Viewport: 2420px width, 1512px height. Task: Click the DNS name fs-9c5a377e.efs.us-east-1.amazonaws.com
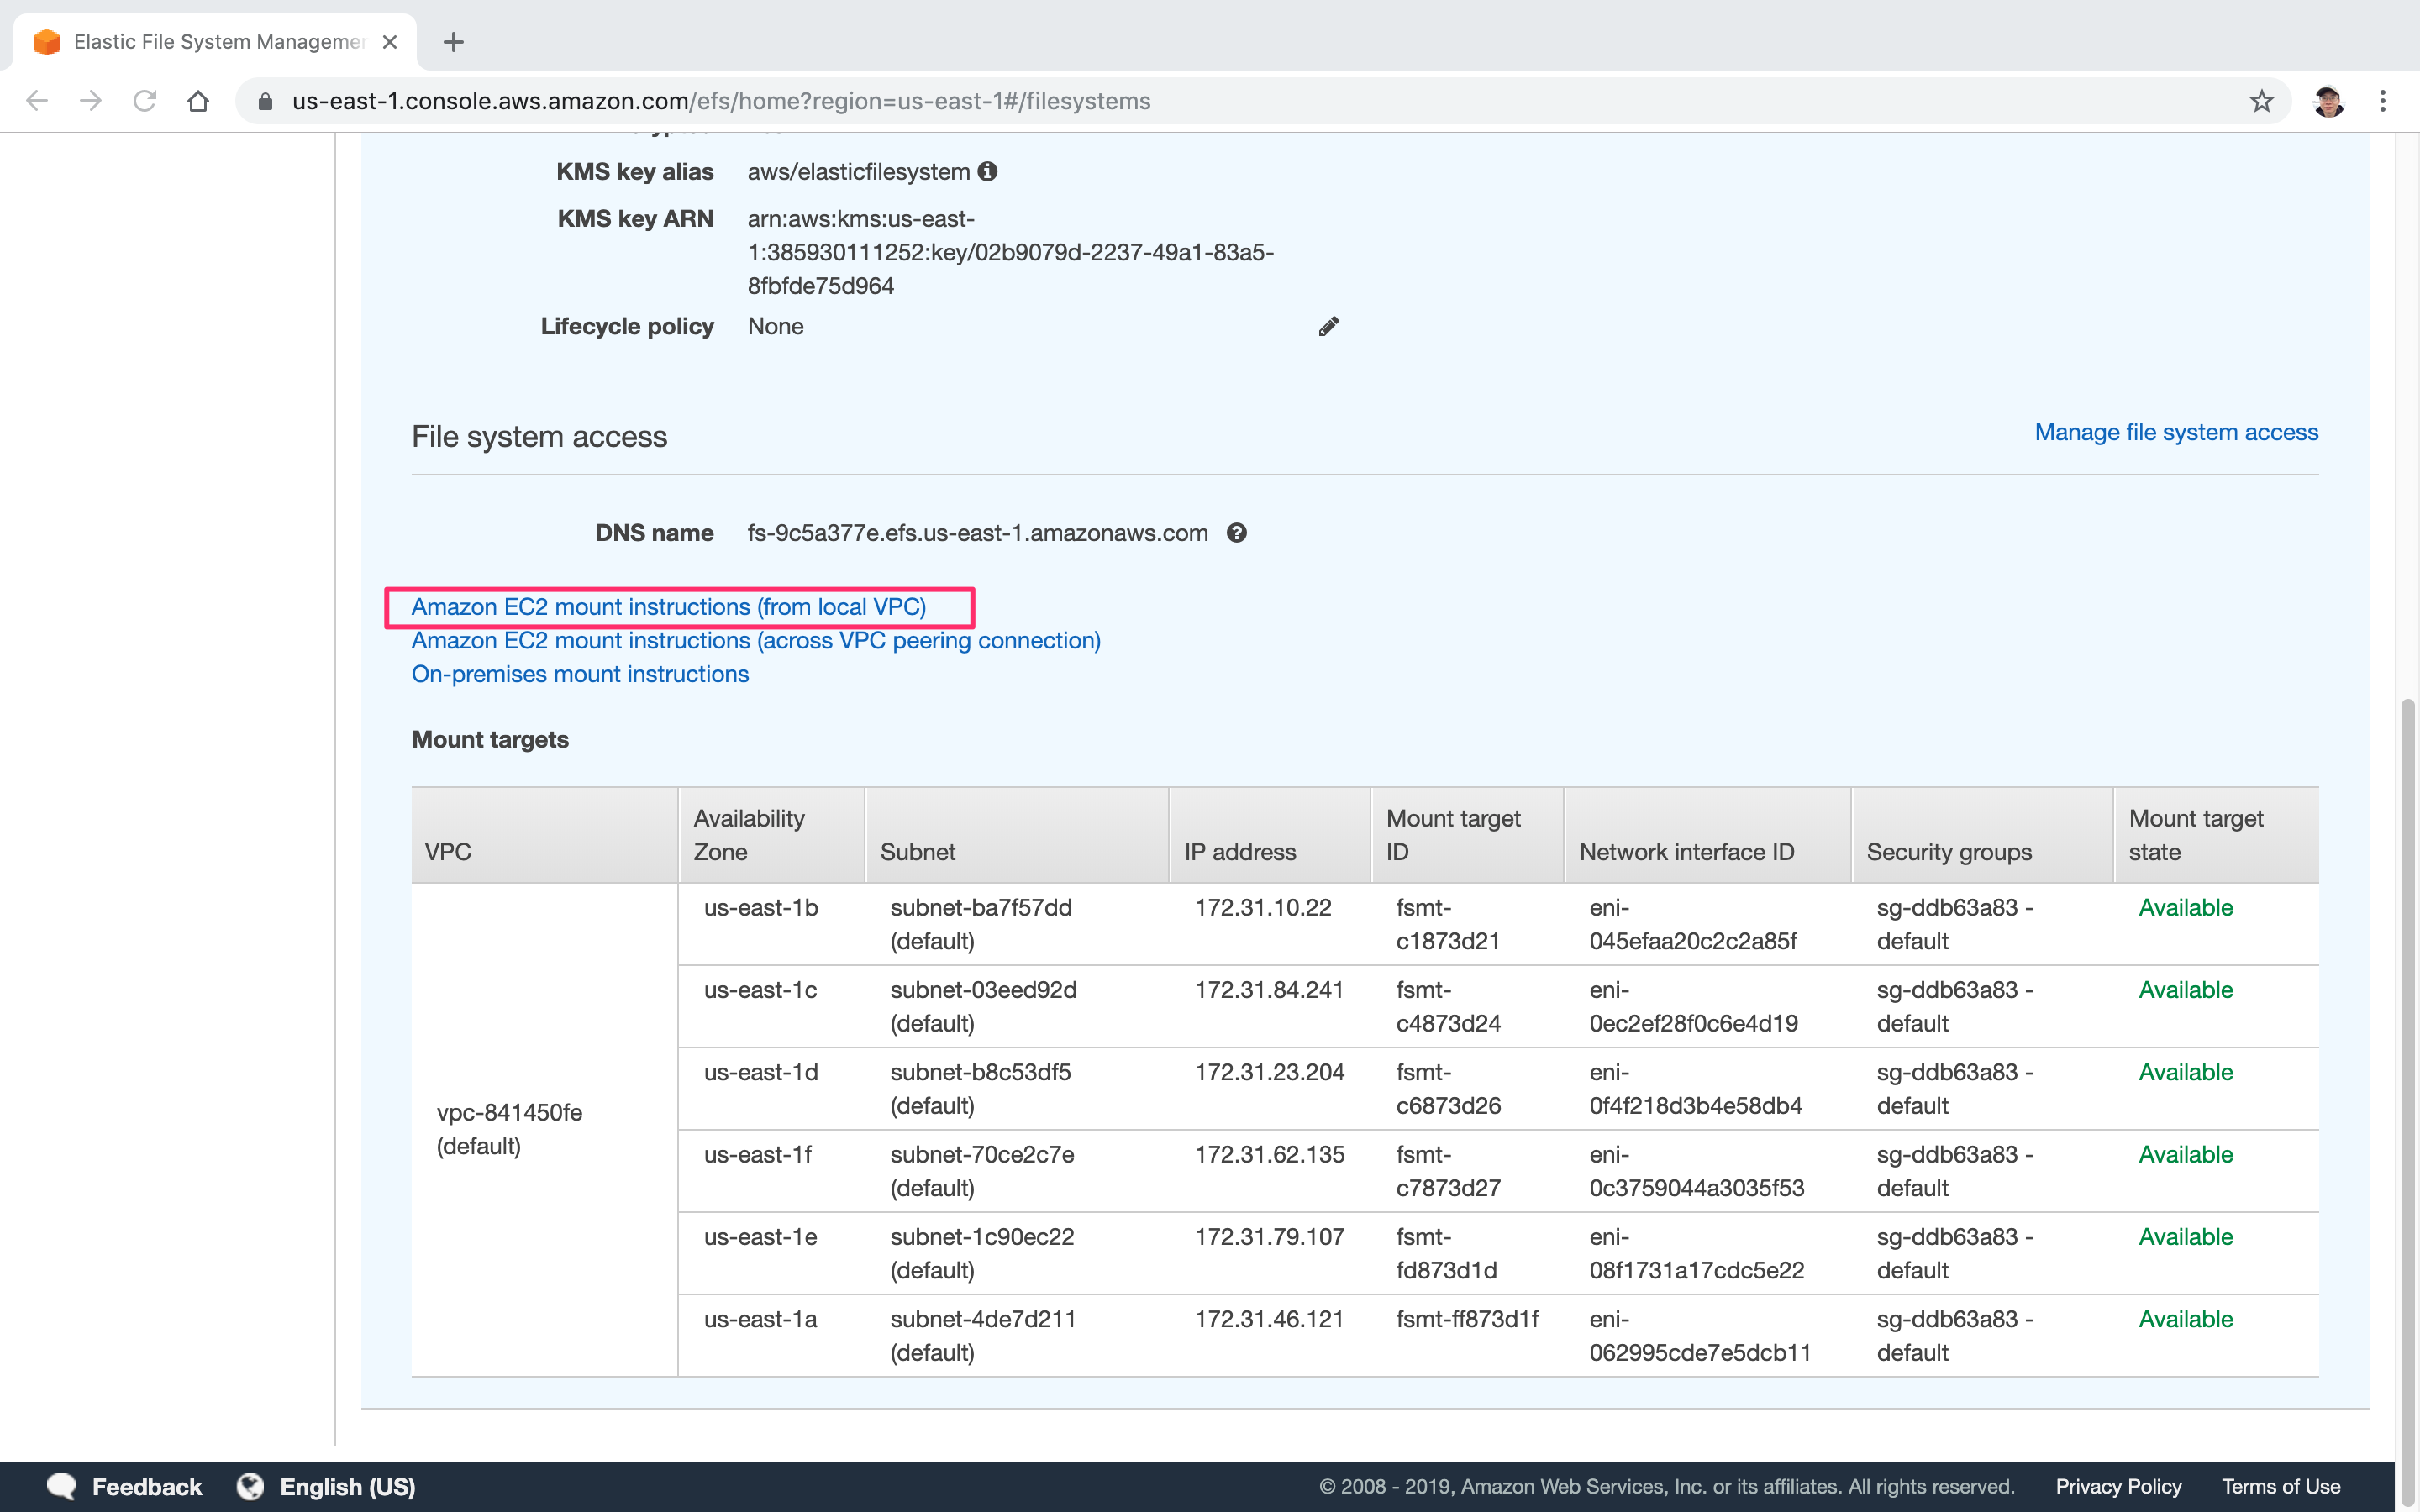tap(977, 533)
